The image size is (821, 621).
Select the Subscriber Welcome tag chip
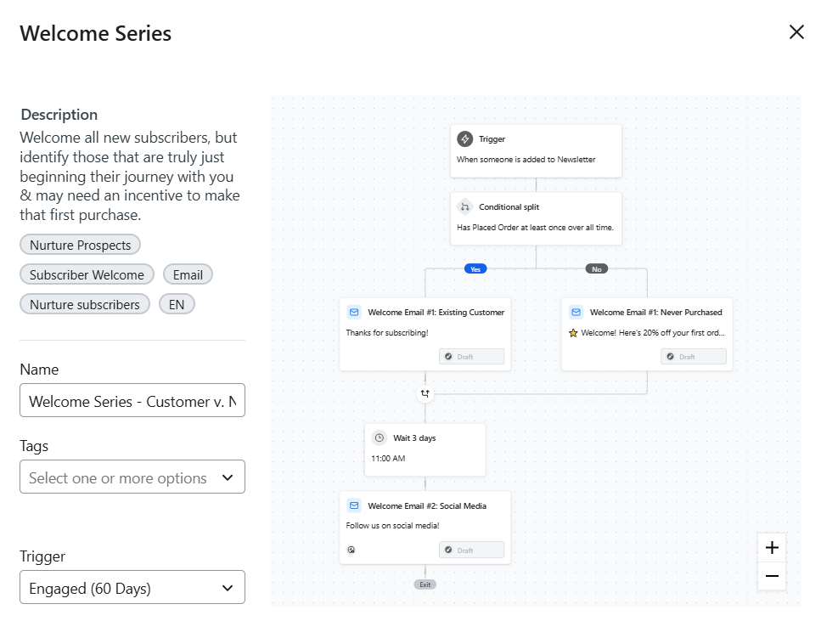click(x=87, y=274)
